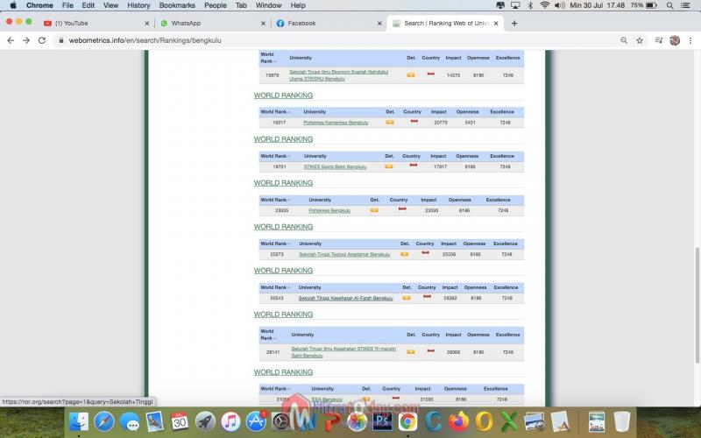701x438 pixels.
Task: Open a new tab with plus button
Action: click(x=514, y=23)
